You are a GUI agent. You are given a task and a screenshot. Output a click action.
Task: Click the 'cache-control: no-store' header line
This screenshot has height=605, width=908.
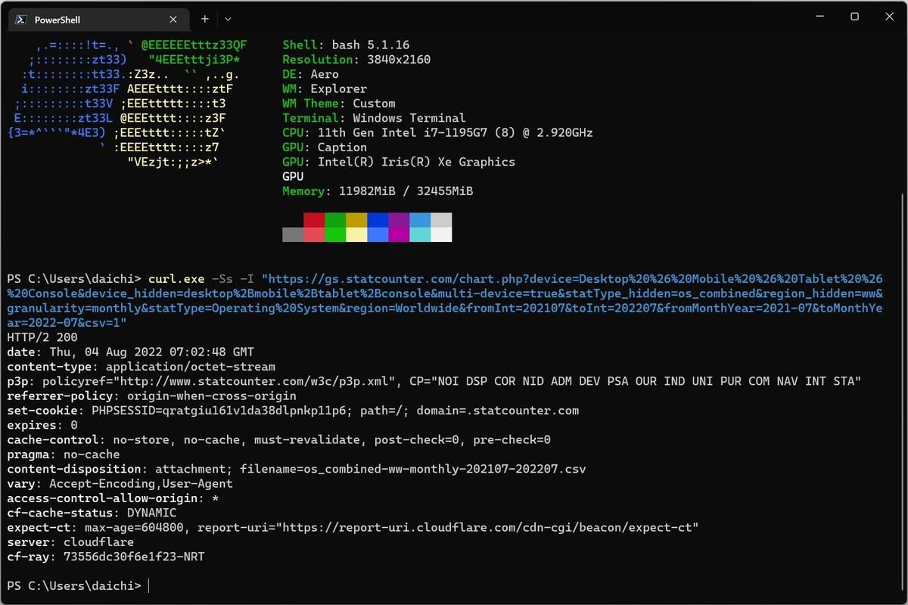[x=278, y=439]
